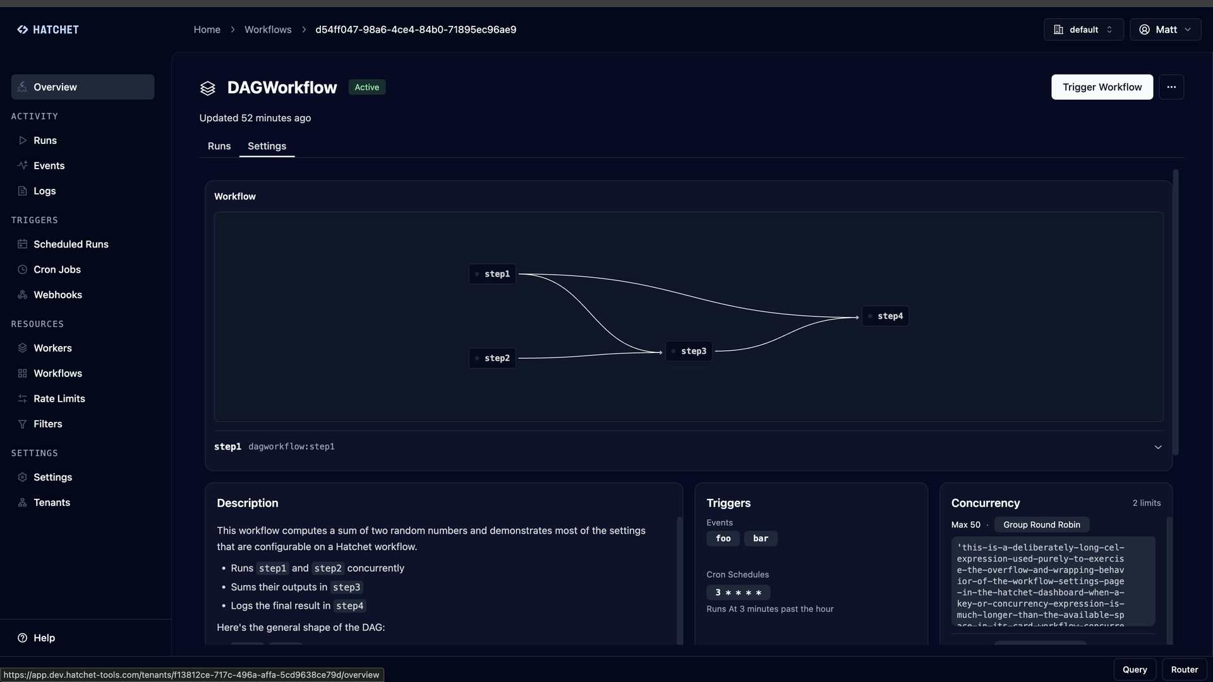Screen dimensions: 1213x682
Task: Click the foo event trigger badge
Action: tap(723, 539)
